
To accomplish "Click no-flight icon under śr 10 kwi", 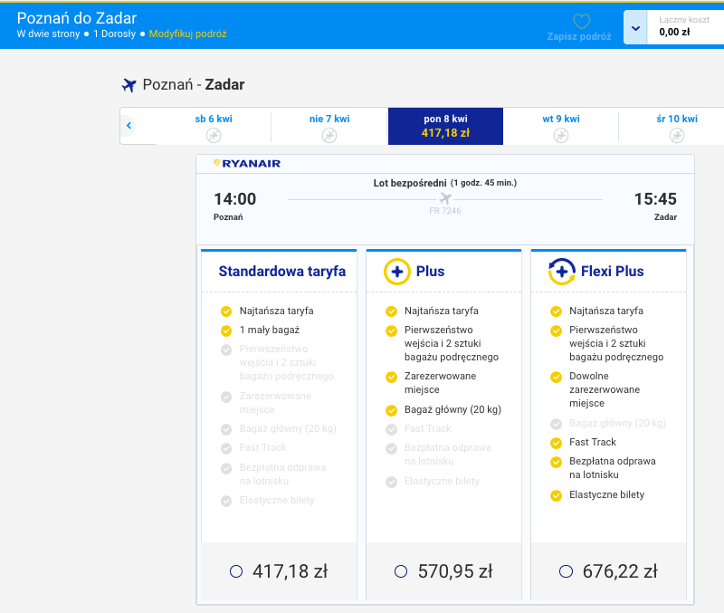I will (677, 135).
